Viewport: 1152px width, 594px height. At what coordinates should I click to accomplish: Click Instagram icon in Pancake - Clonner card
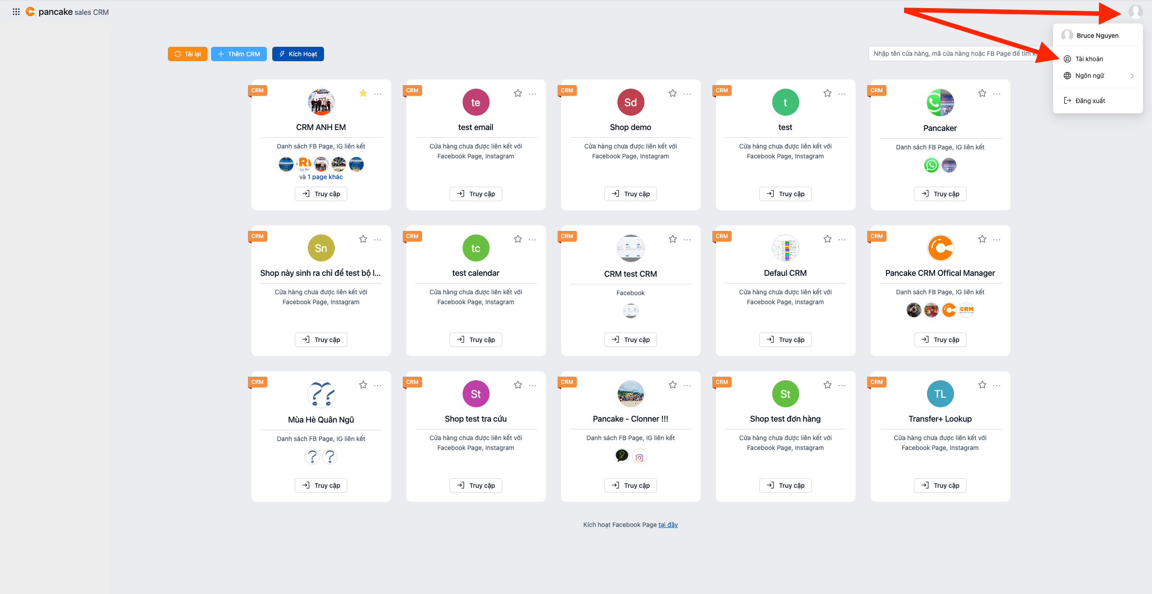(x=639, y=458)
